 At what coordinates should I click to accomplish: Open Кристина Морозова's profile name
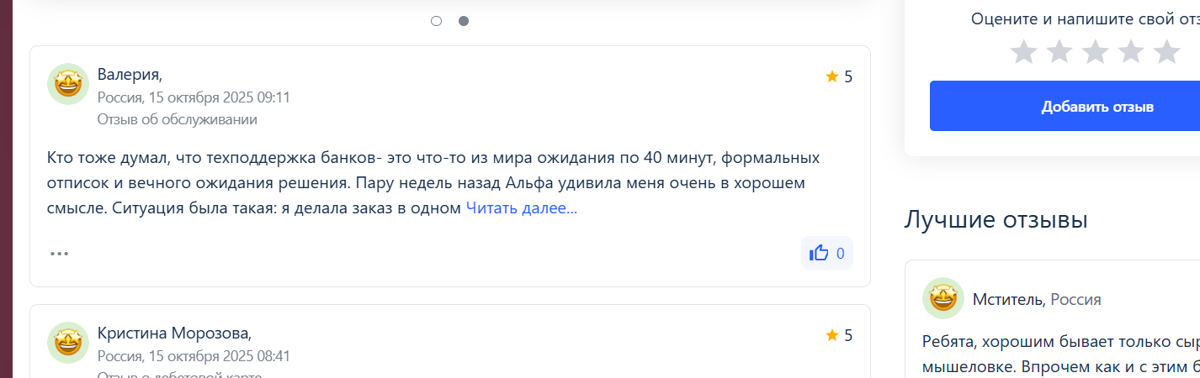tap(173, 333)
